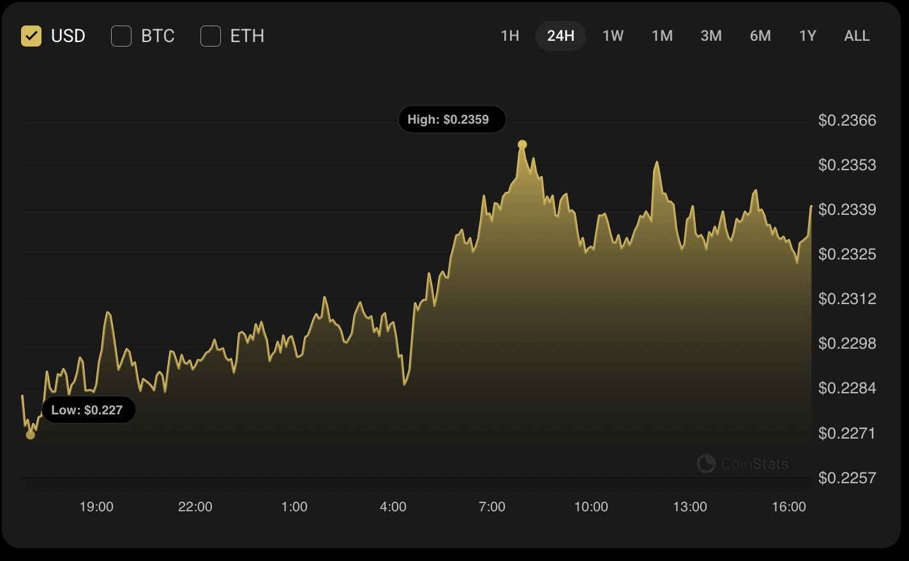Image resolution: width=909 pixels, height=561 pixels.
Task: Click the $0.2271 price axis label
Action: point(847,433)
